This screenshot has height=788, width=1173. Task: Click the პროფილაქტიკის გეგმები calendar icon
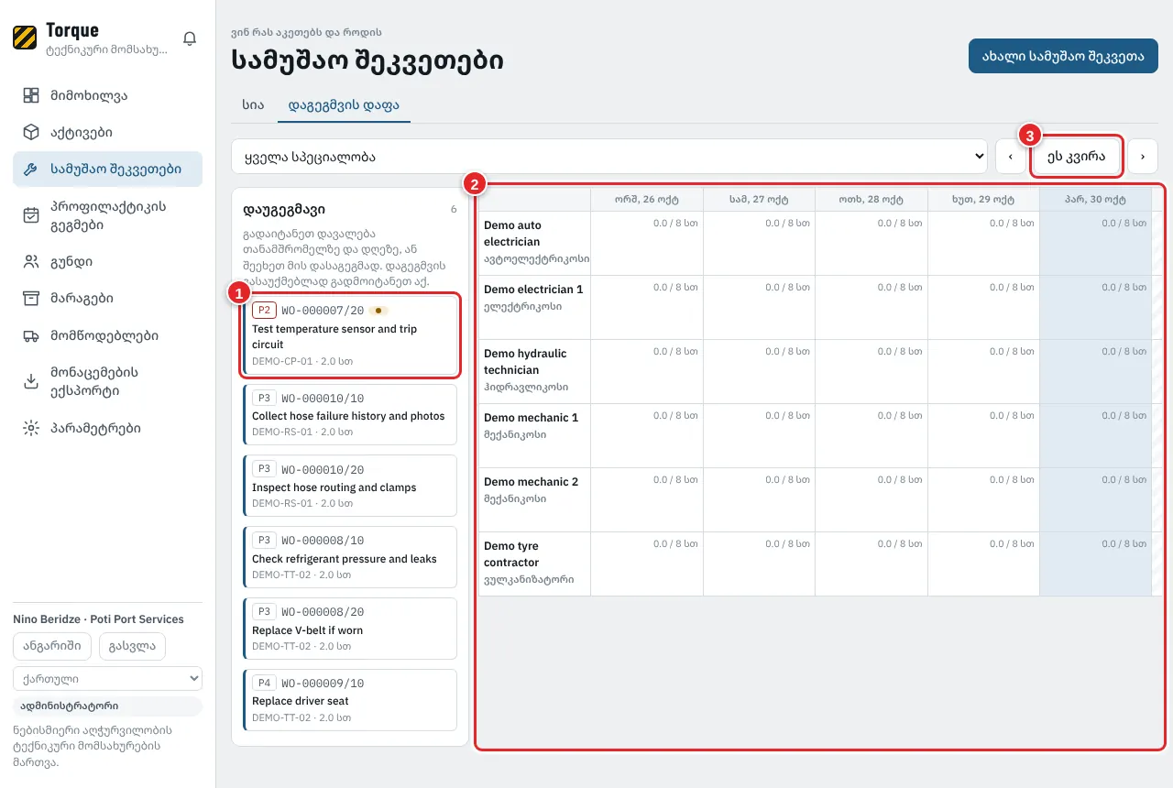pyautogui.click(x=31, y=215)
